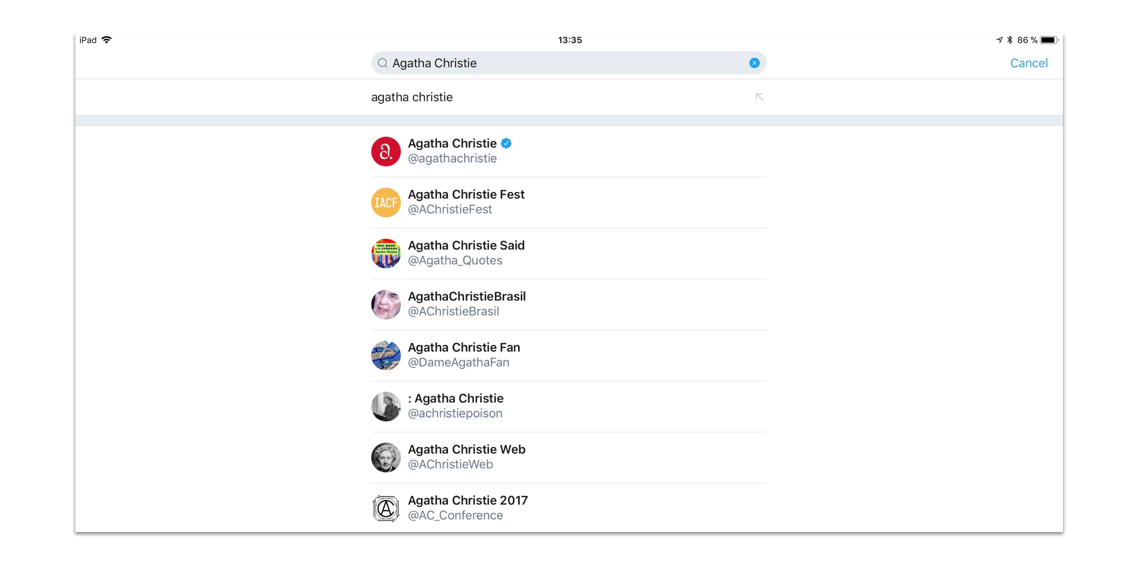Choose the @Agatha_Quotes result

coord(568,253)
